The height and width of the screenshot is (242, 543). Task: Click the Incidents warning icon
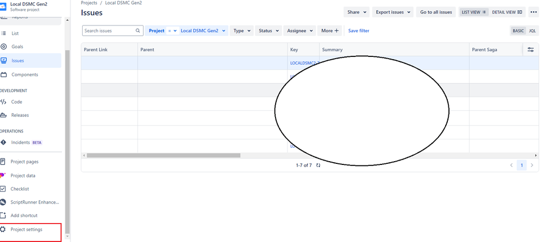click(3, 143)
